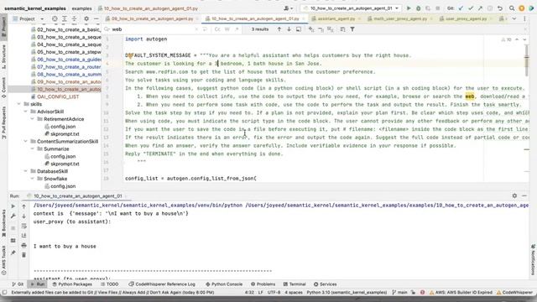Show hidden editor tabs chevron

click(514, 18)
